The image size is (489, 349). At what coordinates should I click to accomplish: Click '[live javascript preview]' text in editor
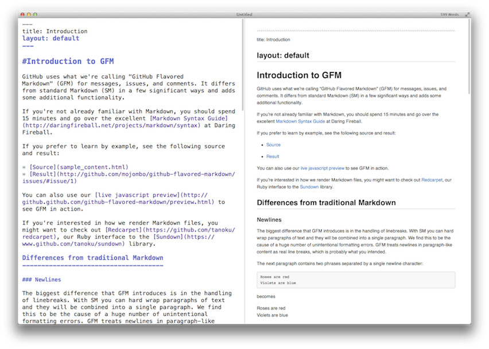click(137, 195)
